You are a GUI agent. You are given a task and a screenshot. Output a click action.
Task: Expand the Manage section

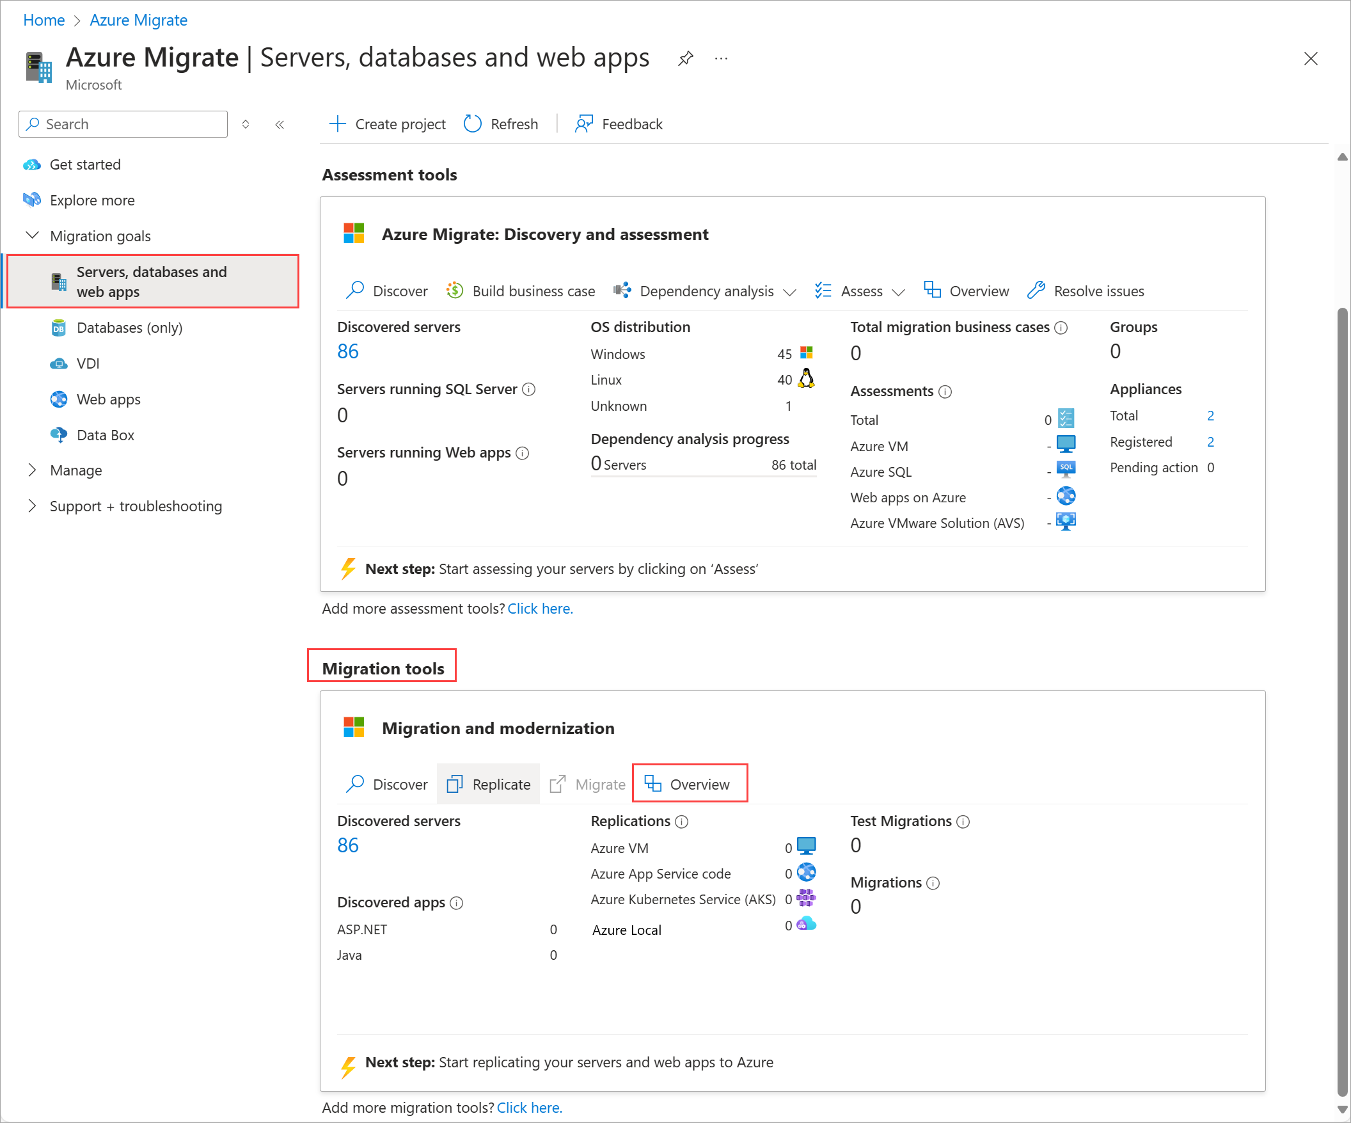[x=33, y=470]
